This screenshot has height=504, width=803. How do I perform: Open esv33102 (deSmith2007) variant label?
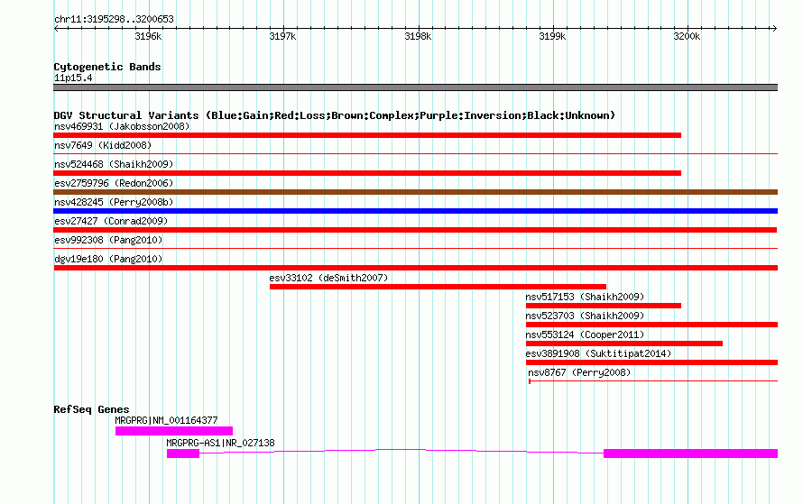tap(328, 278)
